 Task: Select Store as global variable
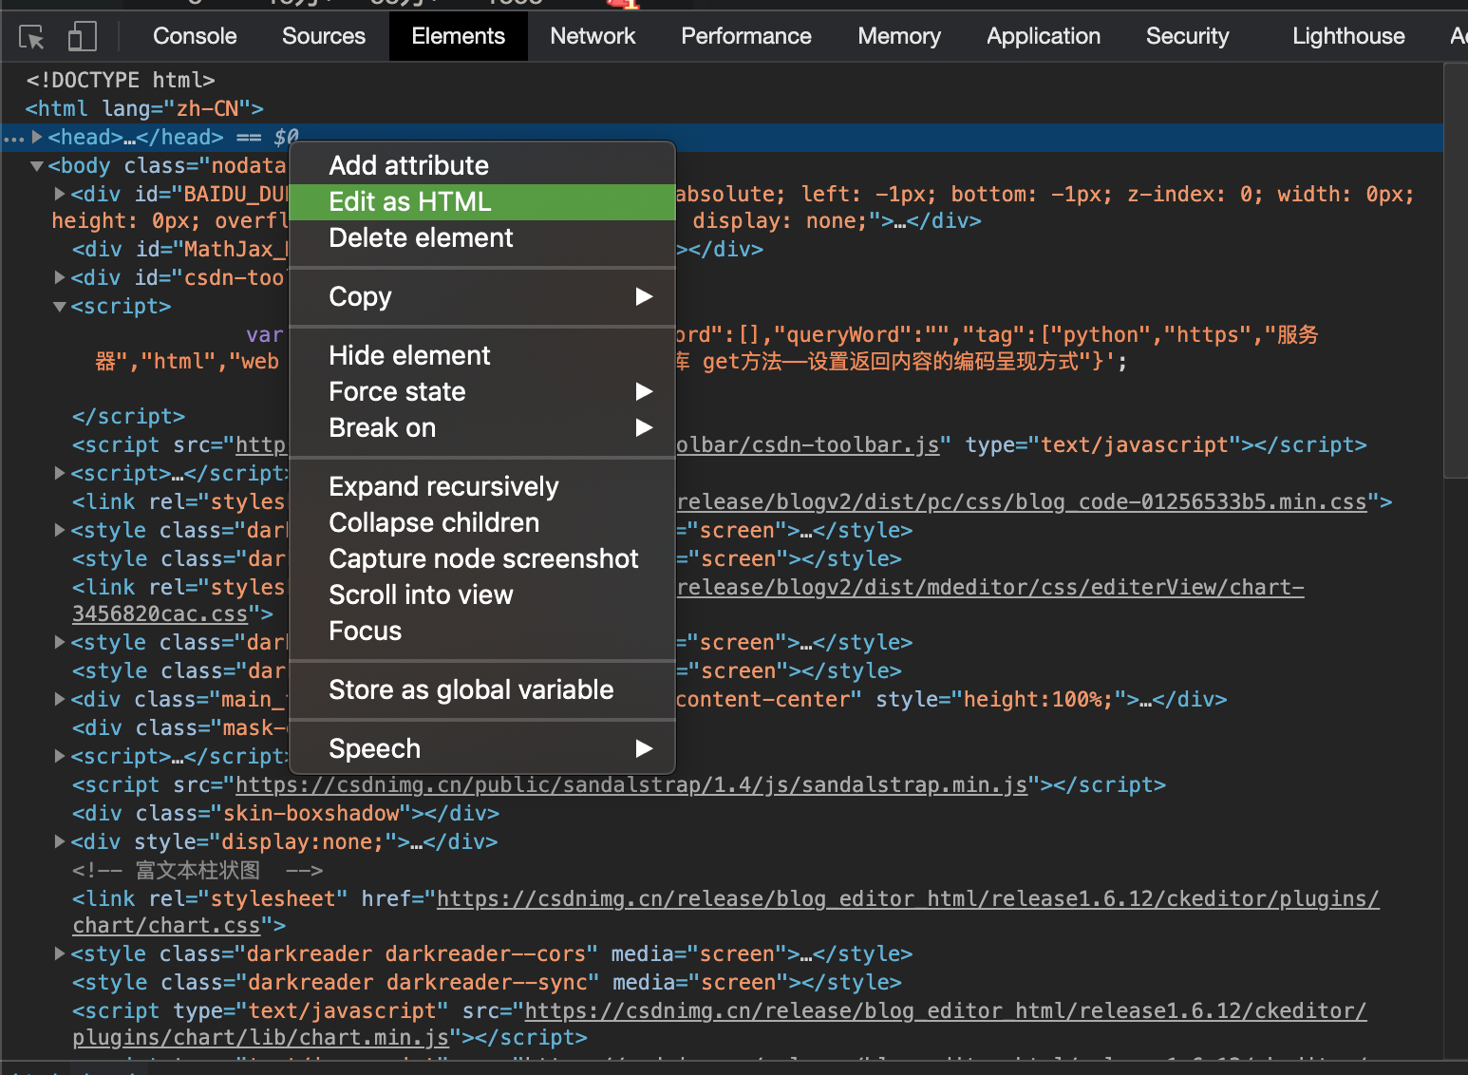(x=482, y=689)
